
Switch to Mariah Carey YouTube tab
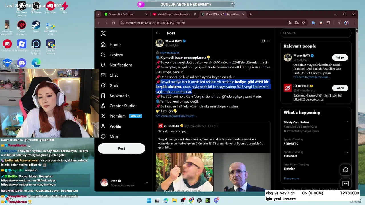click(x=174, y=14)
